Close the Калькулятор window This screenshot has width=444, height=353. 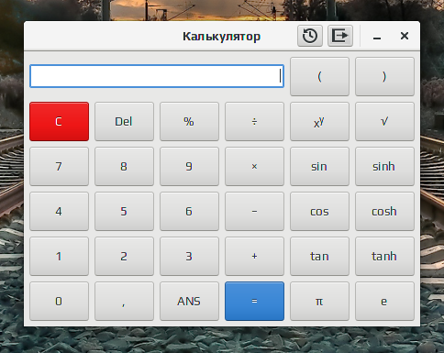pos(405,36)
